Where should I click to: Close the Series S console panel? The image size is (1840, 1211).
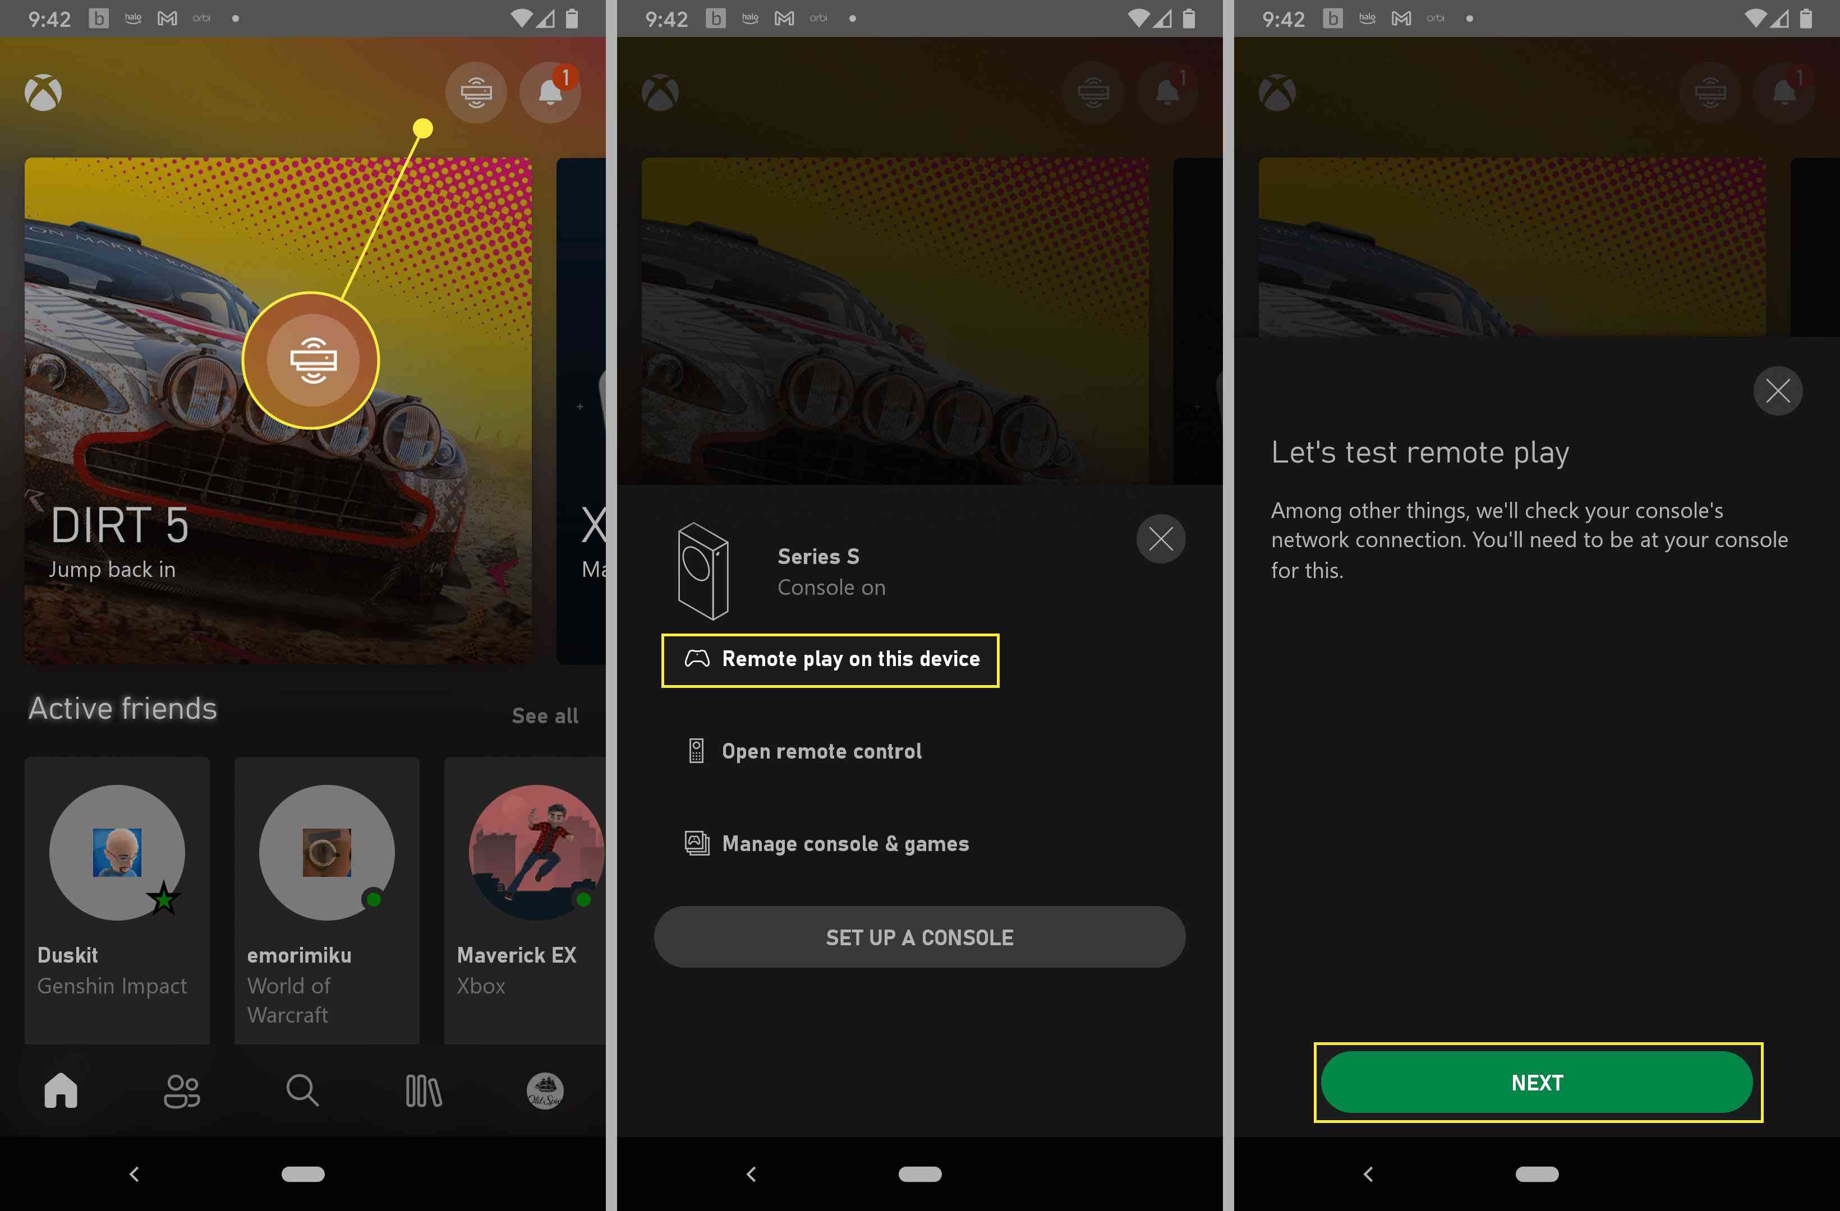[1161, 539]
